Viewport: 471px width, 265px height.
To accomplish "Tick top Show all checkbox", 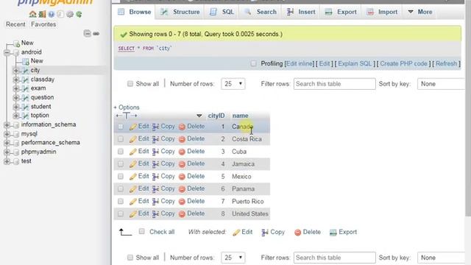I will pos(130,83).
